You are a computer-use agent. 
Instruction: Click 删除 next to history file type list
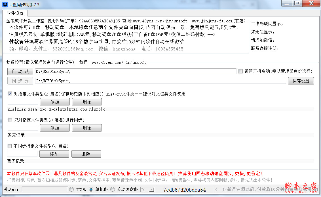[86, 101]
